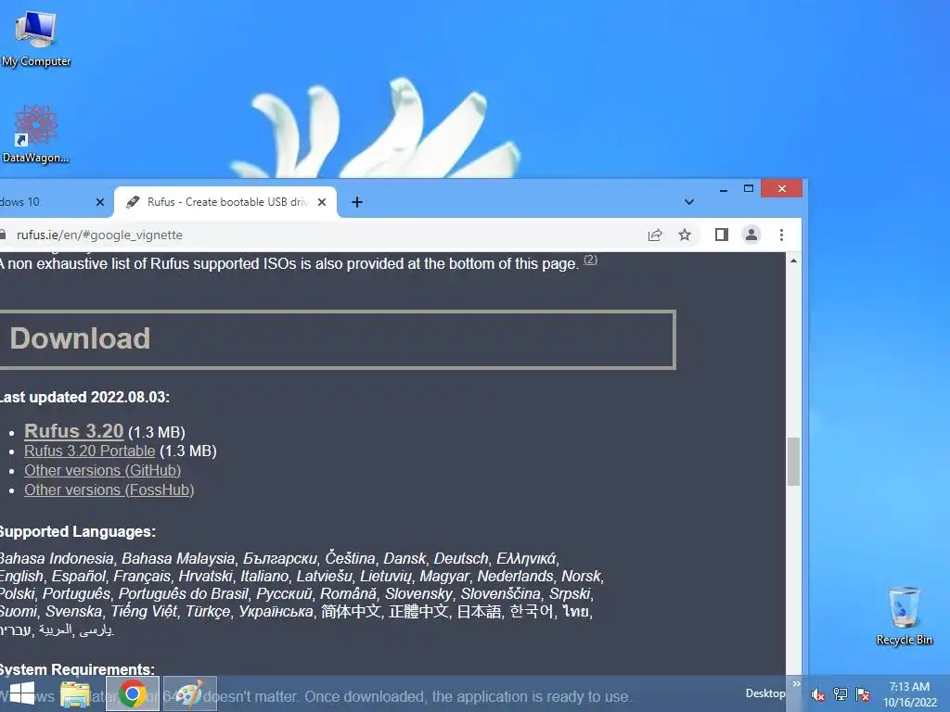Open the Chrome profile avatar icon
Image resolution: width=950 pixels, height=712 pixels.
tap(751, 235)
